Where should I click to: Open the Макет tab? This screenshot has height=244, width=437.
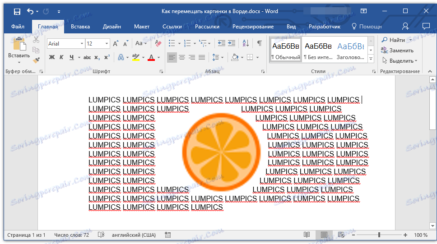(142, 27)
